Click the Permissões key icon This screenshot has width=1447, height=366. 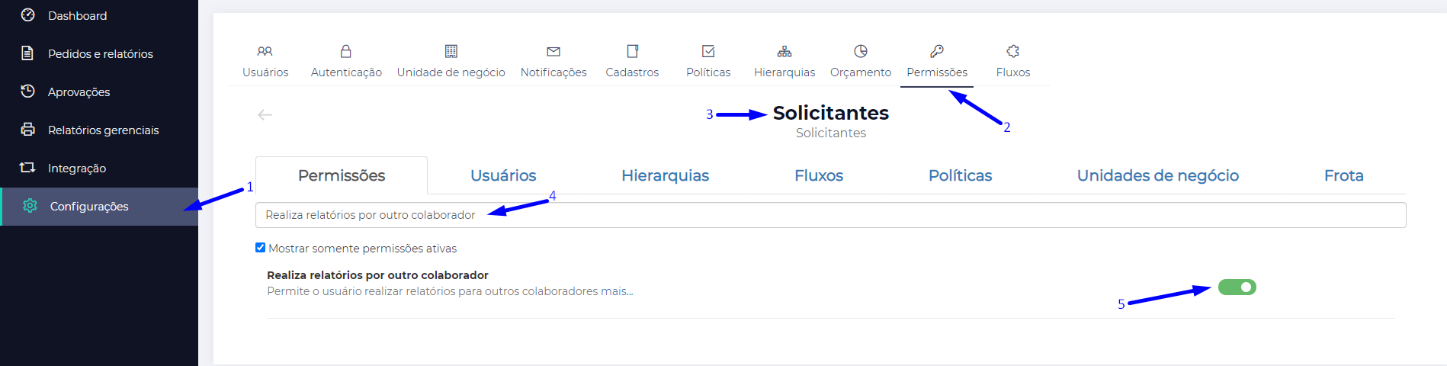pos(937,51)
